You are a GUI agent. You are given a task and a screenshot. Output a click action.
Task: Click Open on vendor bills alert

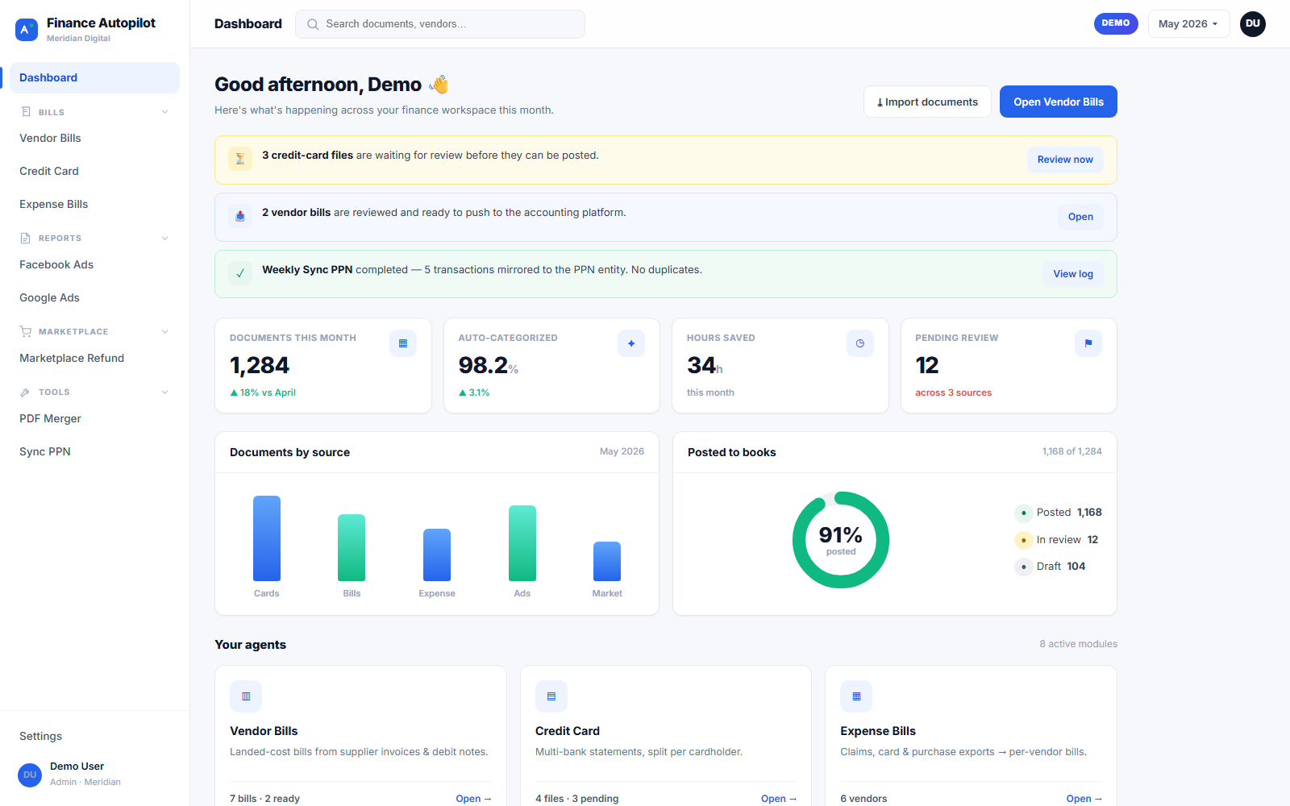point(1080,217)
